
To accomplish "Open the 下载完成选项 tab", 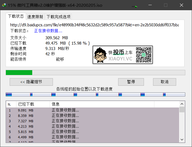I will pyautogui.click(x=59, y=17).
